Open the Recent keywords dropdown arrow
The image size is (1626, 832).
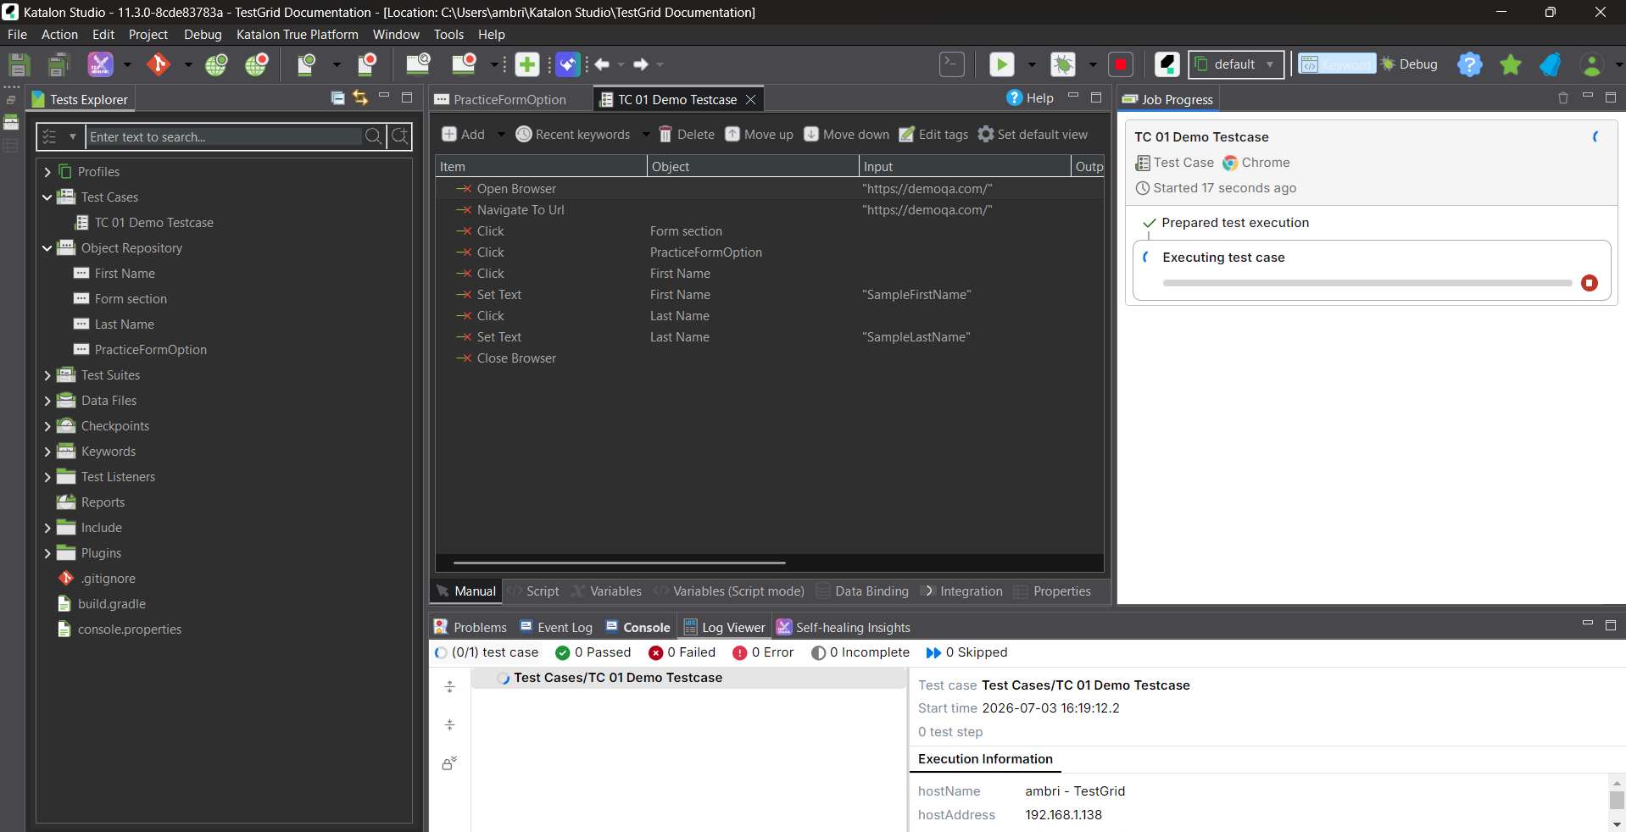[646, 135]
